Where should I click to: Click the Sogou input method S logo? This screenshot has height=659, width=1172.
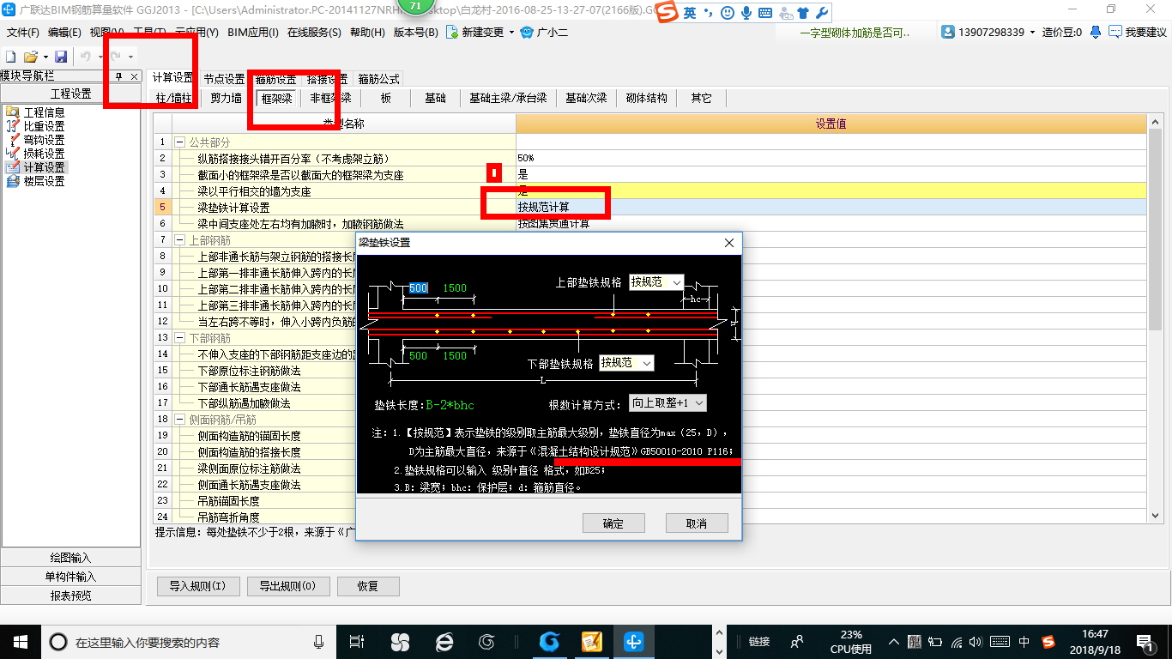click(x=668, y=13)
